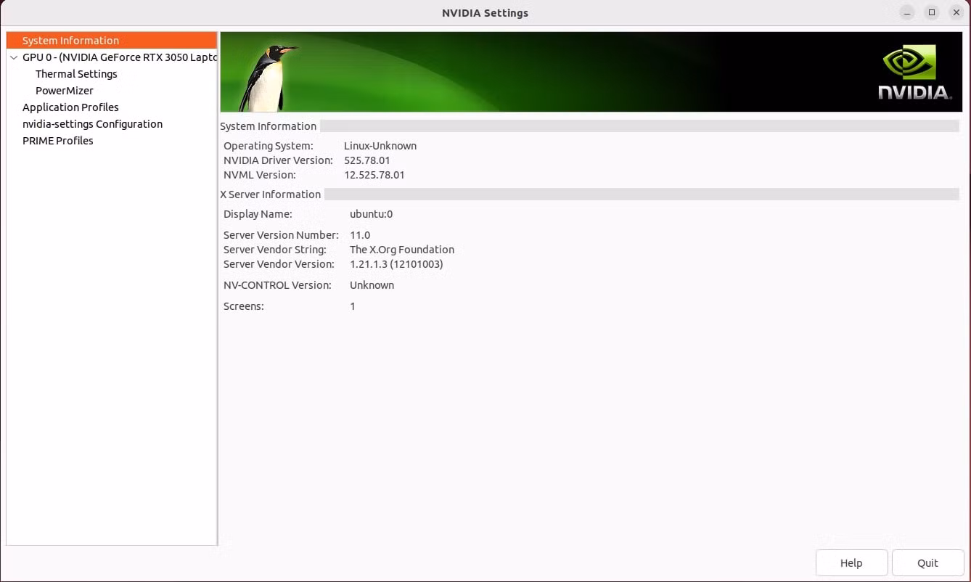971x582 pixels.
Task: Collapse the GPU 0 tree node
Action: tap(14, 57)
